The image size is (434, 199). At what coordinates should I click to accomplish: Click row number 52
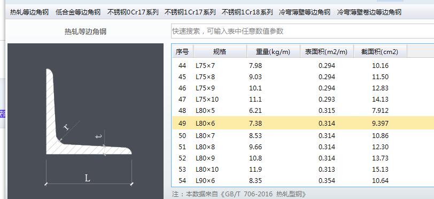coord(182,158)
